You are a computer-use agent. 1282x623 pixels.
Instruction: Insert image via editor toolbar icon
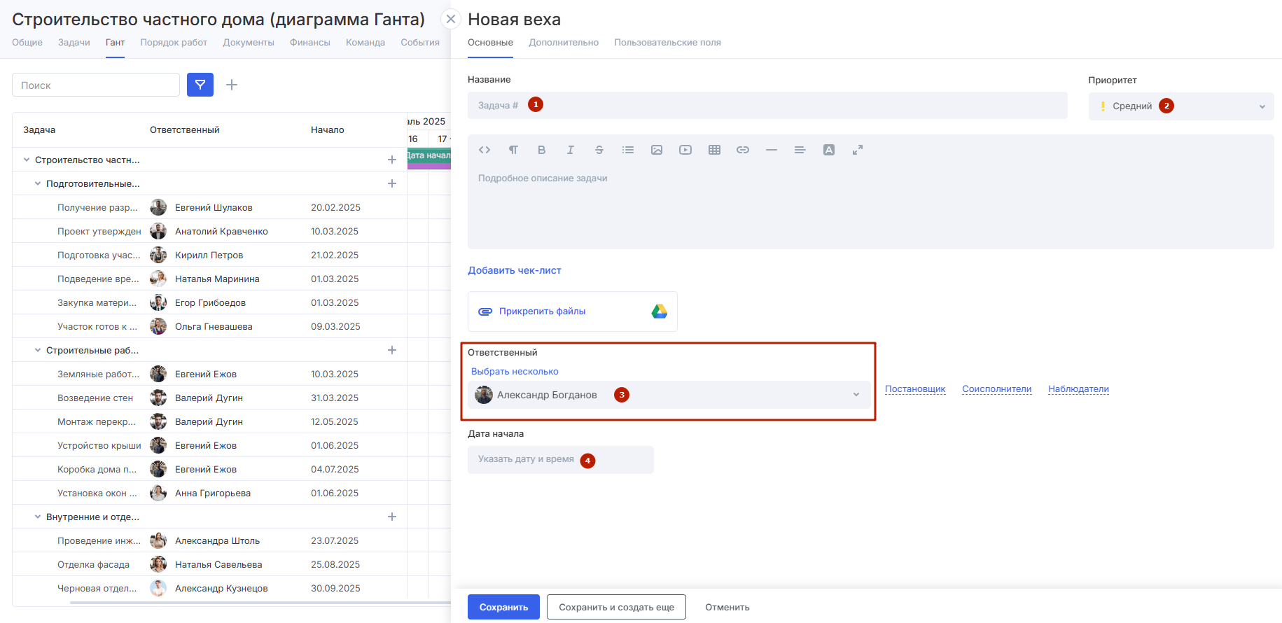(657, 150)
